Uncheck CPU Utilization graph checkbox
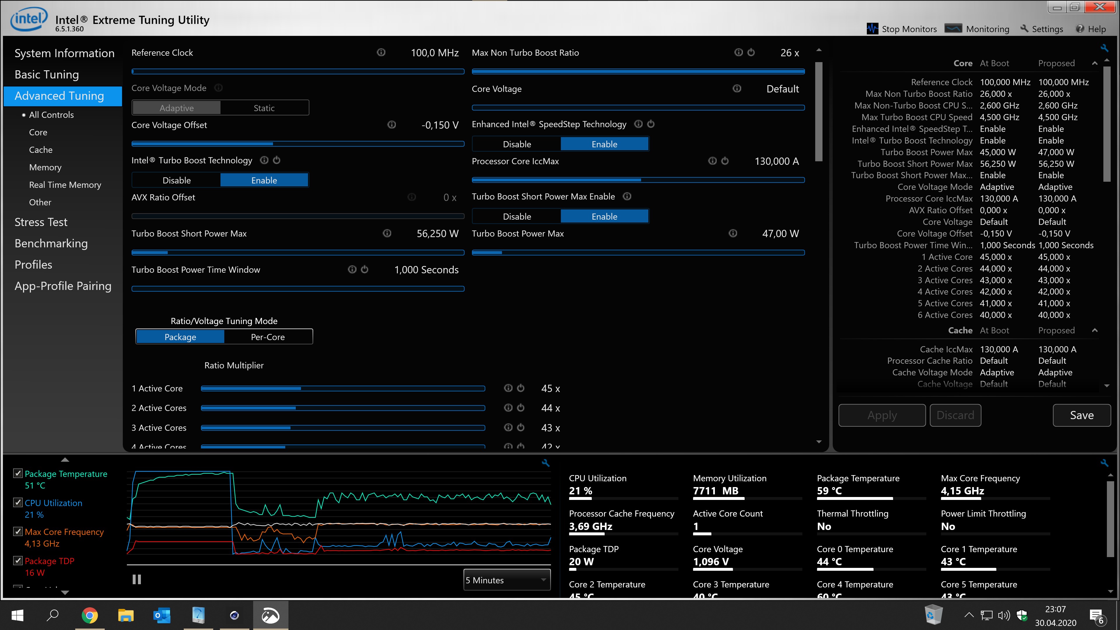 point(18,502)
